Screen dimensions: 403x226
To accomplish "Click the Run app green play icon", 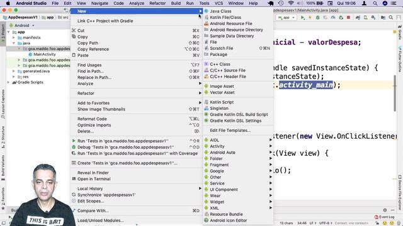I will click(303, 18).
